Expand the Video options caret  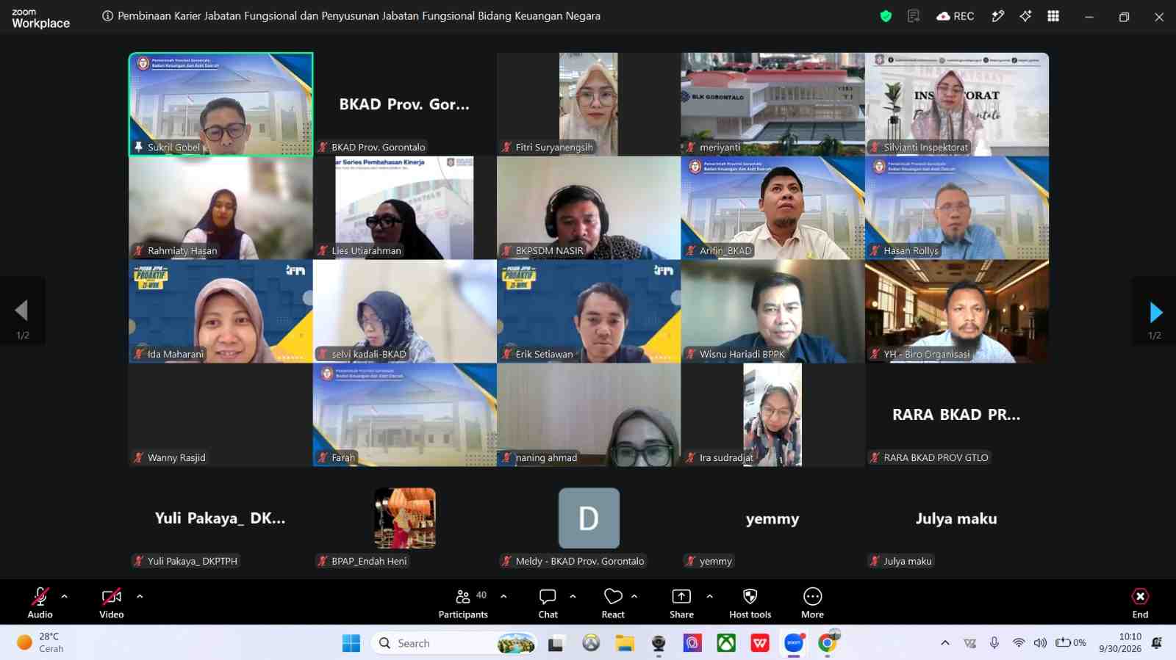(x=140, y=596)
